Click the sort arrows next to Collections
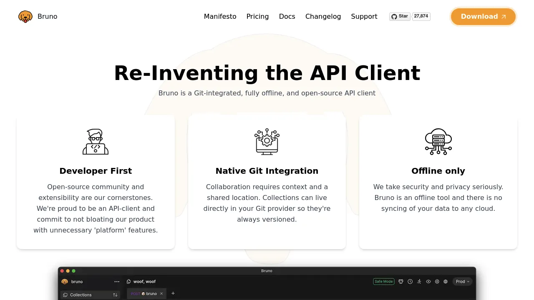534x300 pixels. pyautogui.click(x=115, y=295)
